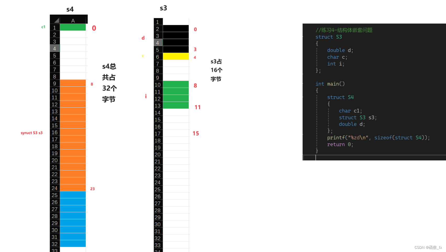Click the orange cell in s4 row 12
The image size is (446, 252).
point(73,104)
